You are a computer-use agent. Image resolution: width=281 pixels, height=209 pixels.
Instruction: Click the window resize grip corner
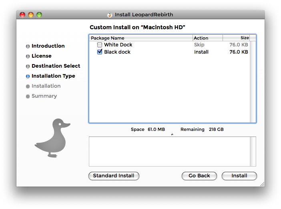click(x=262, y=184)
